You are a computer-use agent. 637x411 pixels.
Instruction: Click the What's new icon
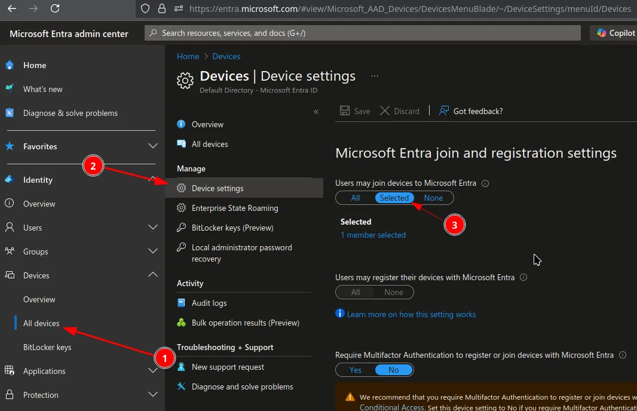point(10,88)
